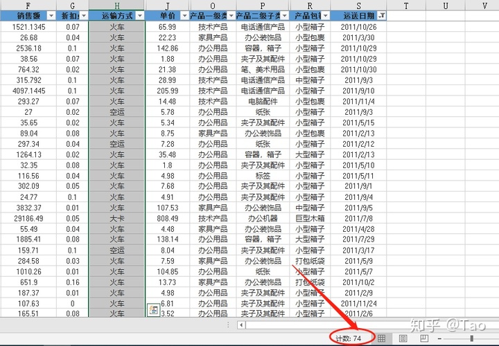Screen dimensions: 499x346
Task: Select the 办公机器 subcategory cell
Action: pyautogui.click(x=263, y=218)
